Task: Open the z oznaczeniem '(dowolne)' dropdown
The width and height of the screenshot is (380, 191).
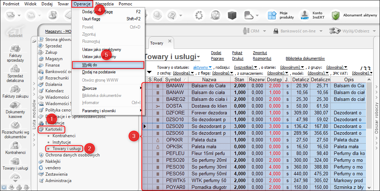Action: (278, 73)
